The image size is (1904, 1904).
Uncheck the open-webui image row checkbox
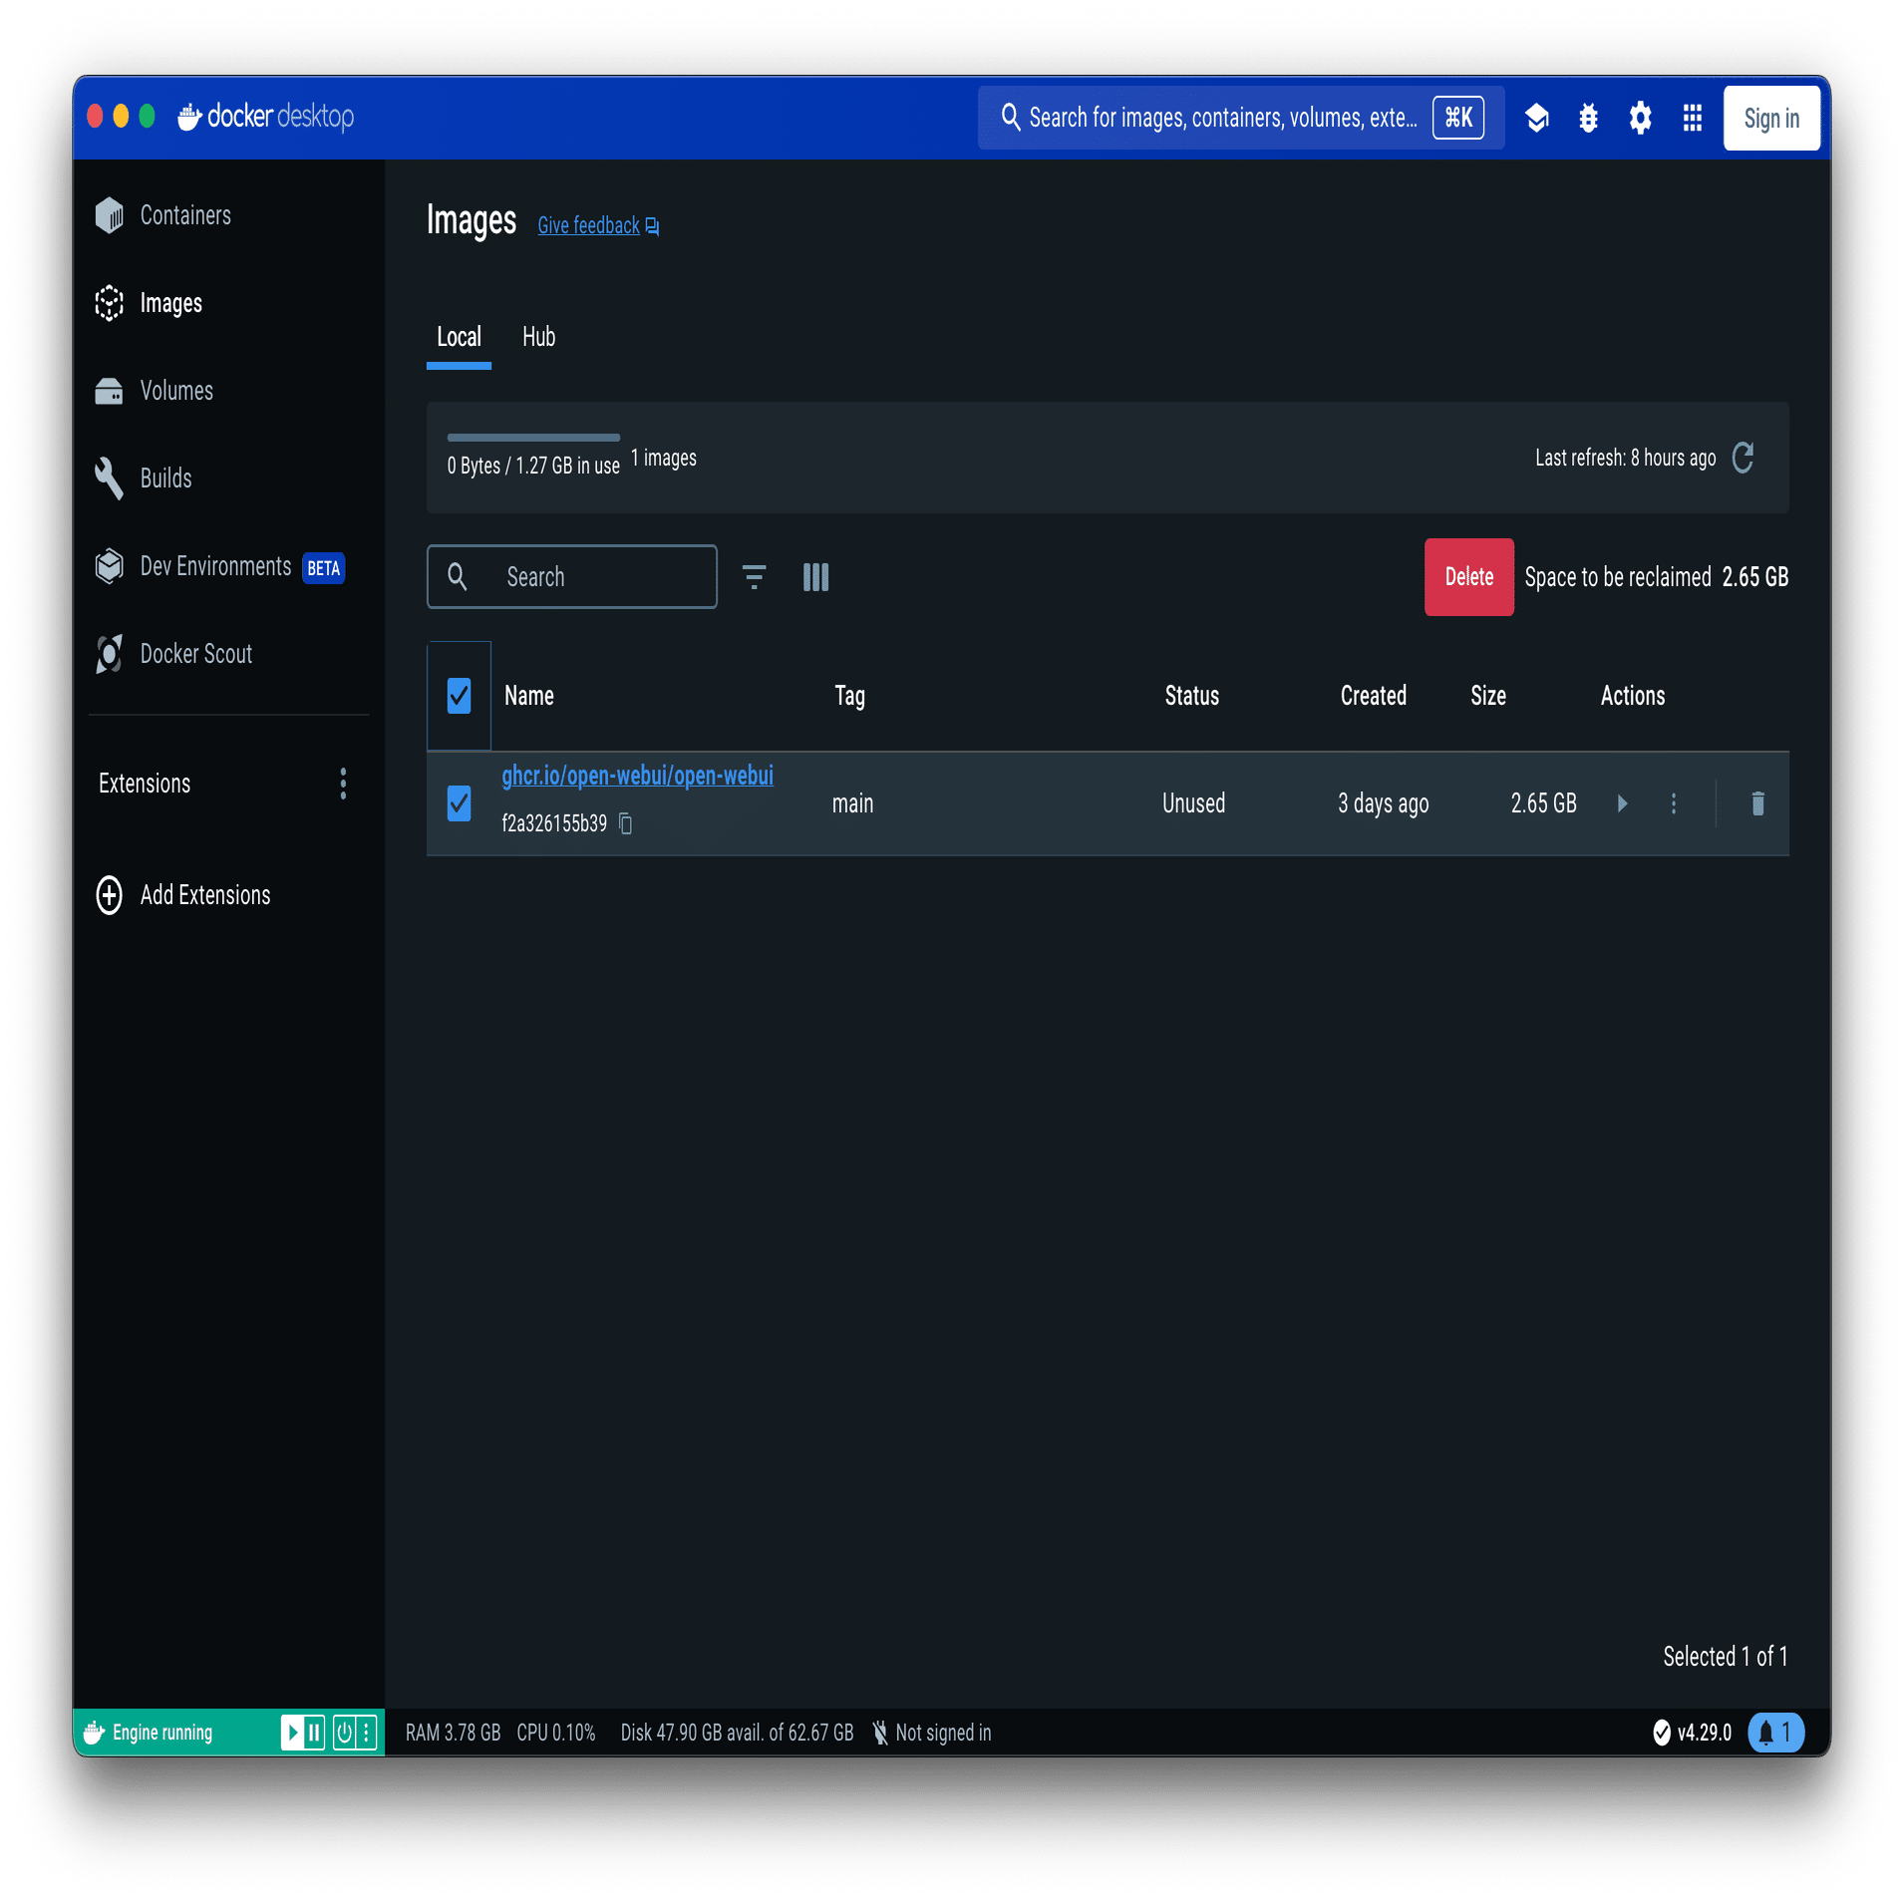point(459,803)
